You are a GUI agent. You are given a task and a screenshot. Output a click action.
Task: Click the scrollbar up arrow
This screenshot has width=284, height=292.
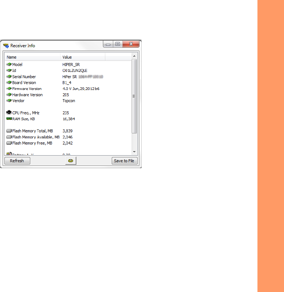pyautogui.click(x=134, y=56)
